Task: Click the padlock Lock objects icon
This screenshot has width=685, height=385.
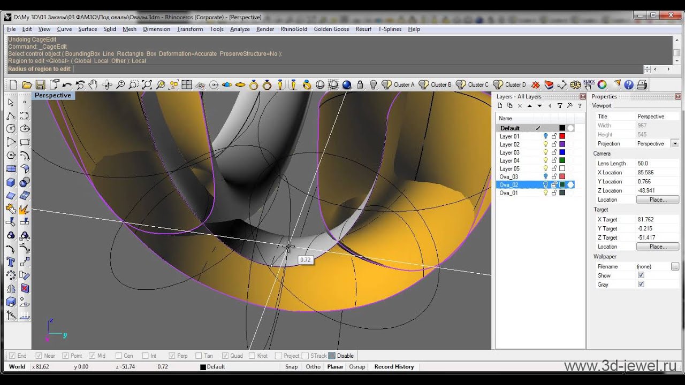Action: point(360,84)
